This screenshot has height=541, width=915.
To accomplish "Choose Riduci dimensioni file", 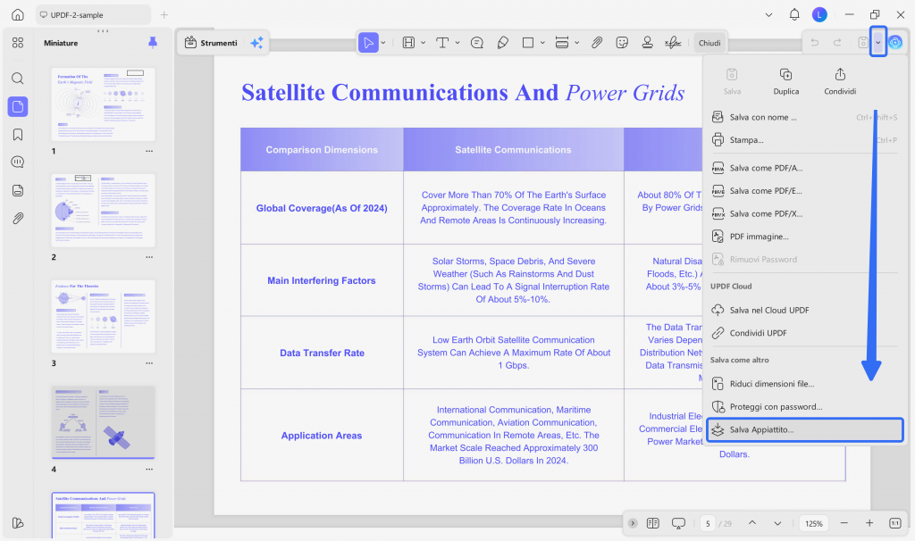I will pos(805,384).
